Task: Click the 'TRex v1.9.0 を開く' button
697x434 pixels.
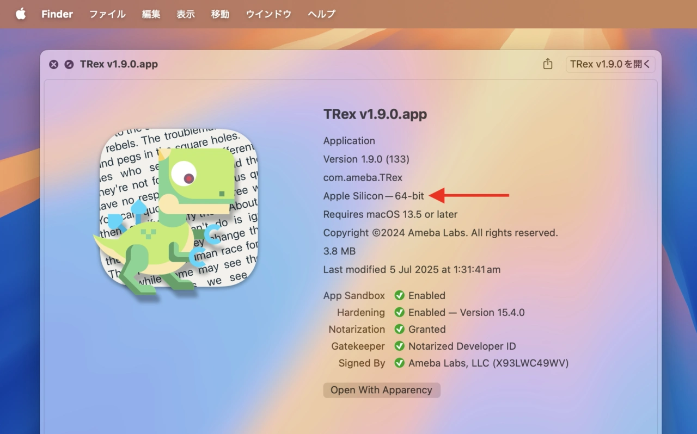Action: point(610,64)
